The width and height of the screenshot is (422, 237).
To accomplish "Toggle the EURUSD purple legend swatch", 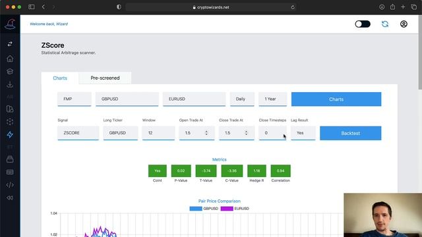I will point(227,209).
